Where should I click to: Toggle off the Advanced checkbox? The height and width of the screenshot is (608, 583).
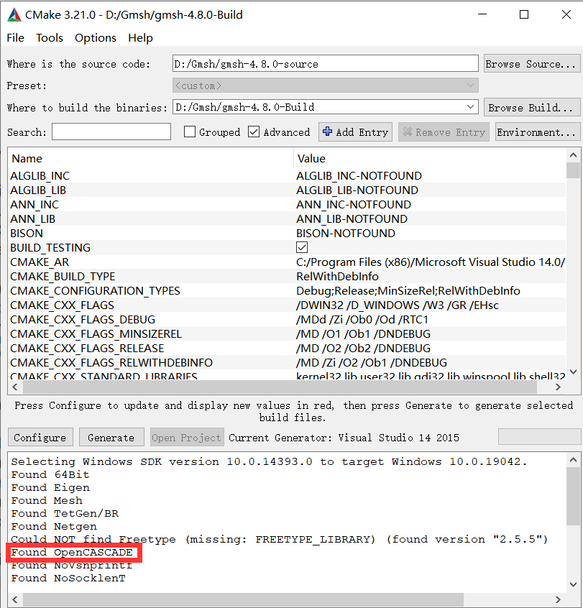tap(254, 132)
